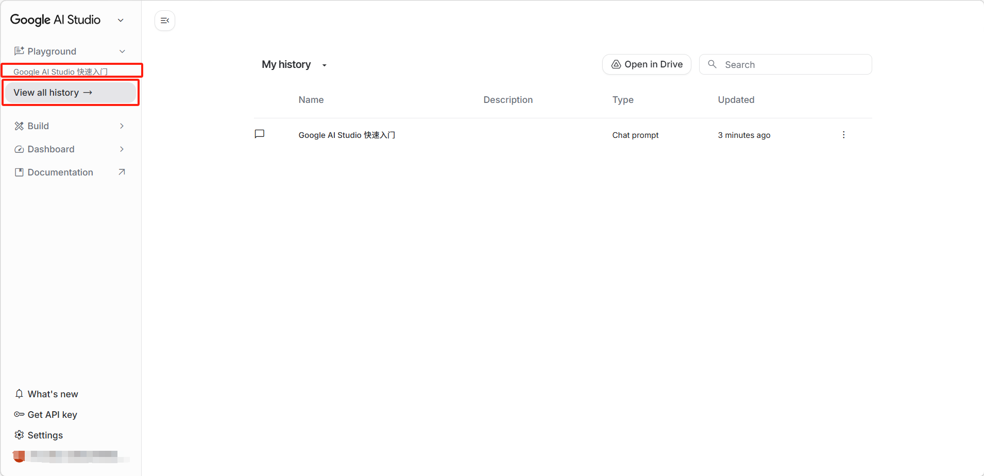Collapse the Playground section chevron
This screenshot has height=476, width=984.
tap(122, 51)
